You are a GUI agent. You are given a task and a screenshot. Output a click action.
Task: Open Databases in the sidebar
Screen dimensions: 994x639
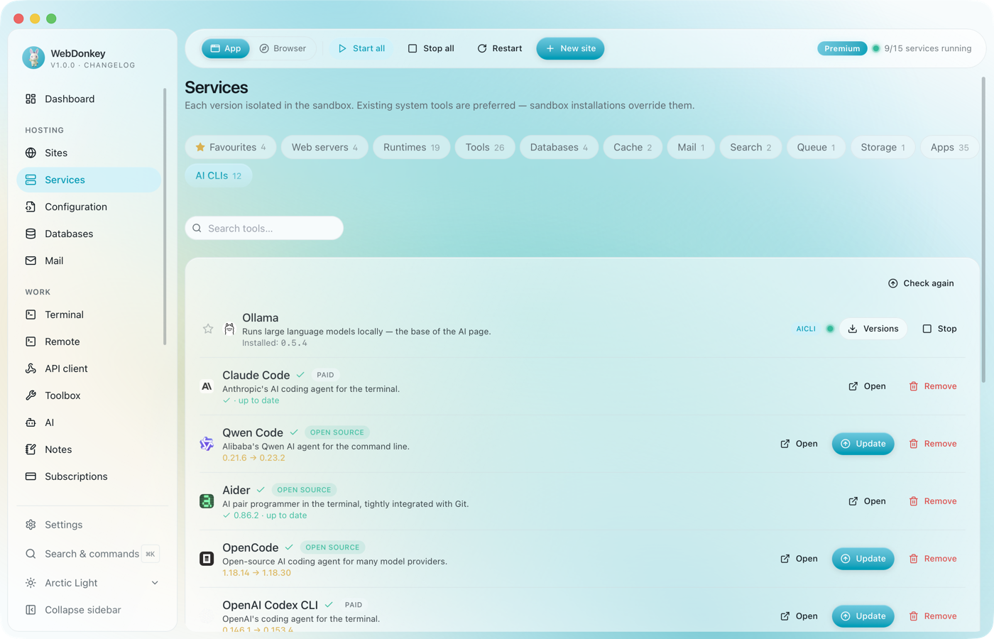pyautogui.click(x=89, y=234)
